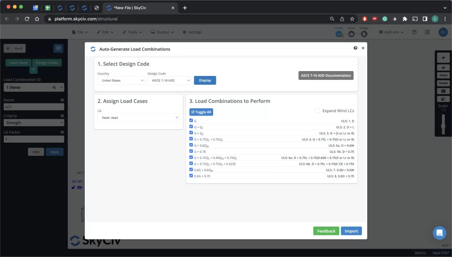Click the Design stage icon
The image size is (452, 257).
click(x=364, y=34)
